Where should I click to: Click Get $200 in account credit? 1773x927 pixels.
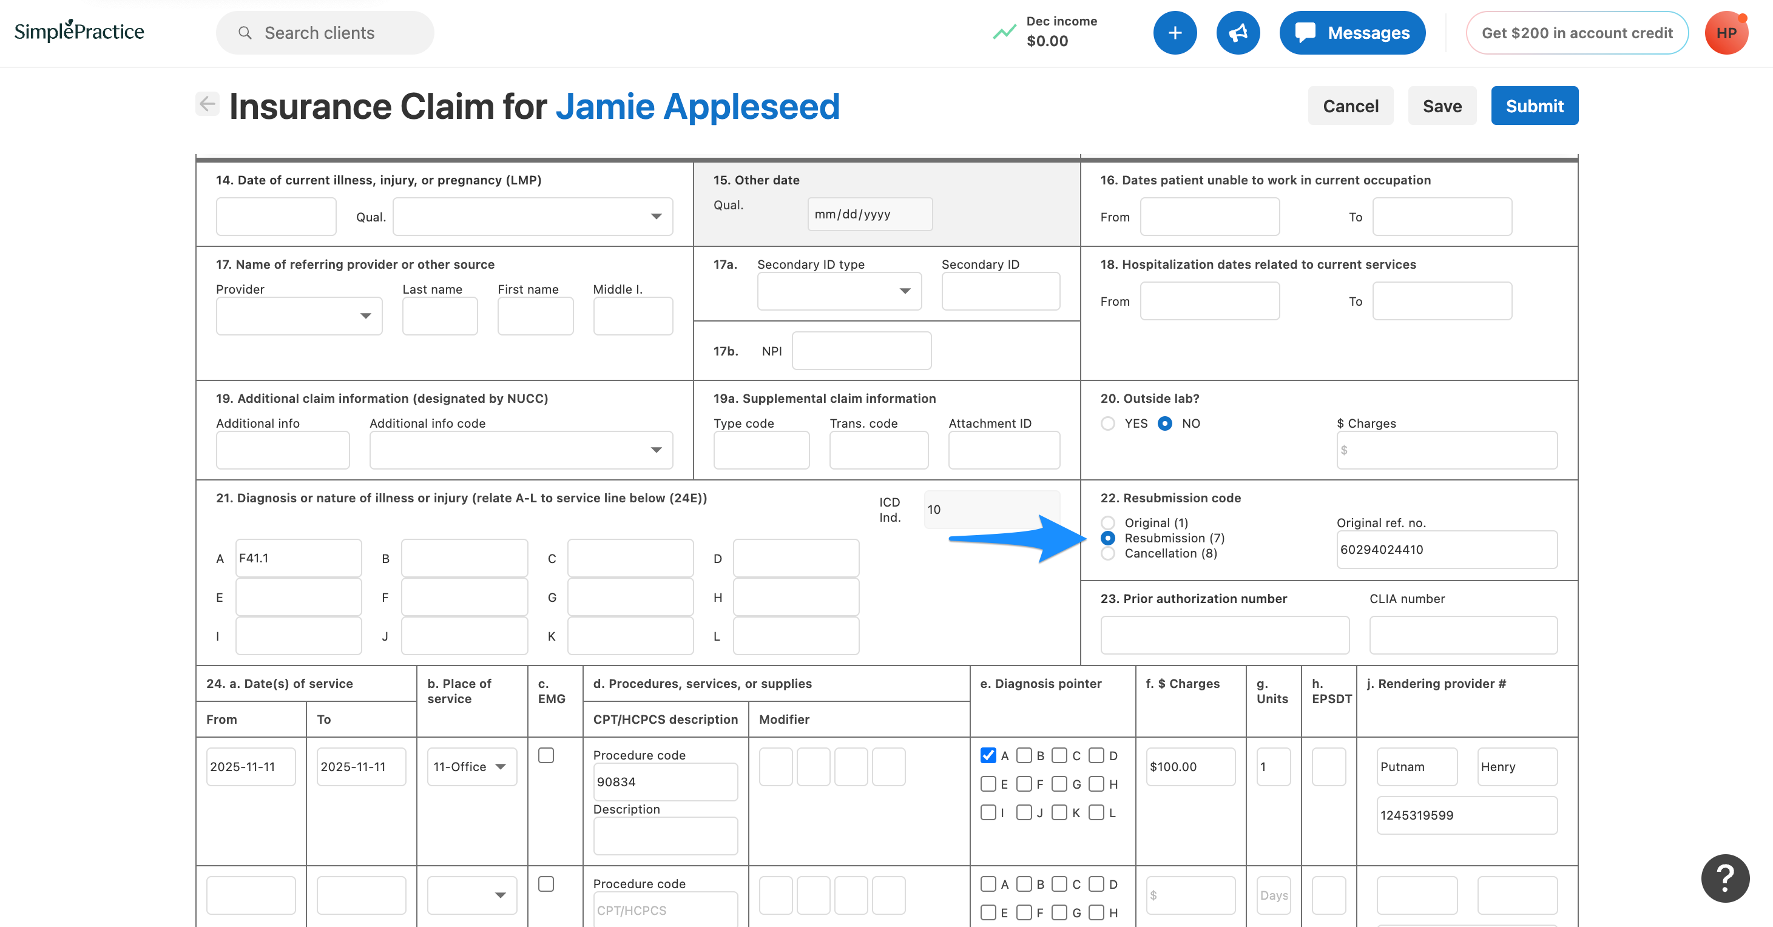click(1577, 32)
